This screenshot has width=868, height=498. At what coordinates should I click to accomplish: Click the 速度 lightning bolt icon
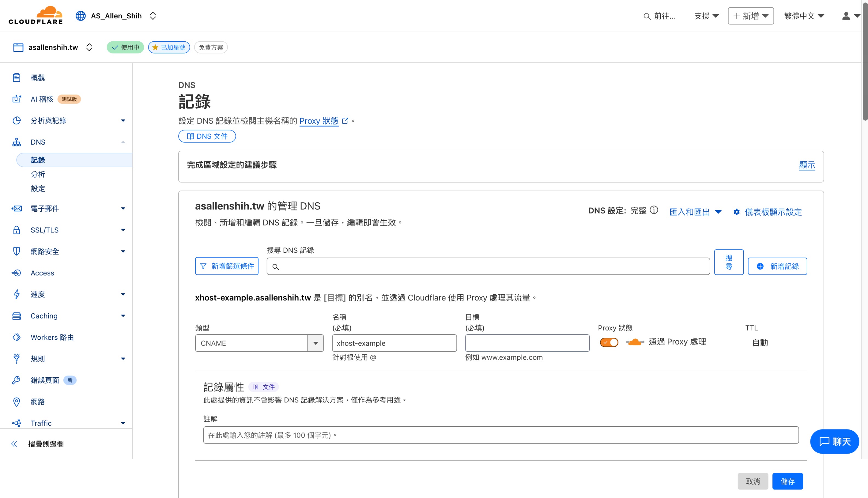click(16, 294)
